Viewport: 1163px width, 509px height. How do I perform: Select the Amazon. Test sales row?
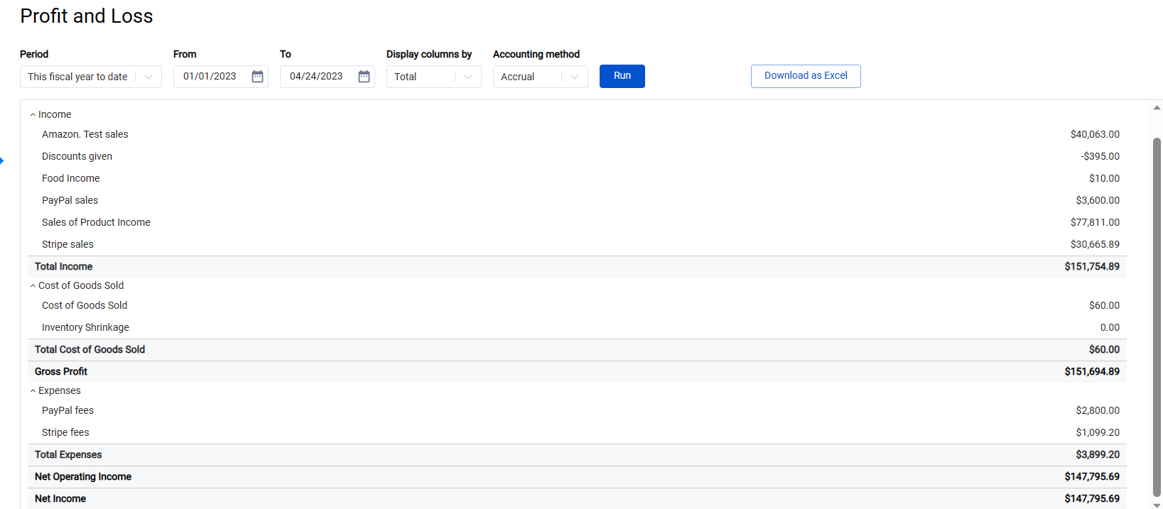(x=85, y=134)
